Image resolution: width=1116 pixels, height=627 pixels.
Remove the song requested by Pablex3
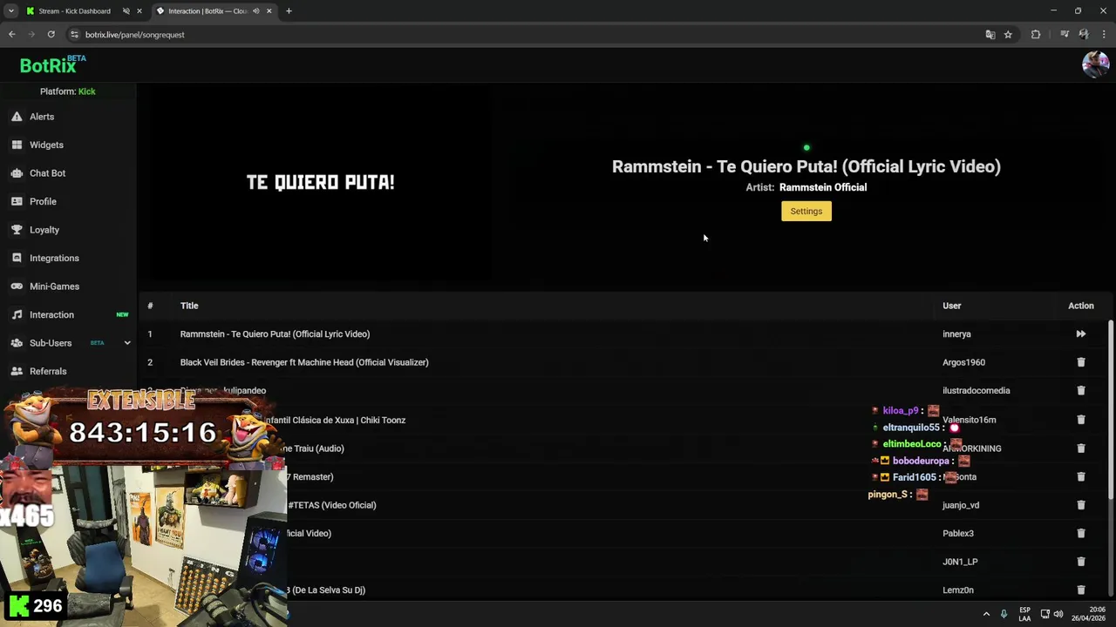pyautogui.click(x=1080, y=533)
